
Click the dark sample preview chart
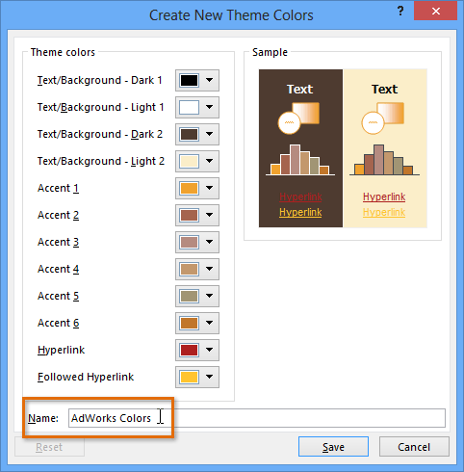point(300,160)
